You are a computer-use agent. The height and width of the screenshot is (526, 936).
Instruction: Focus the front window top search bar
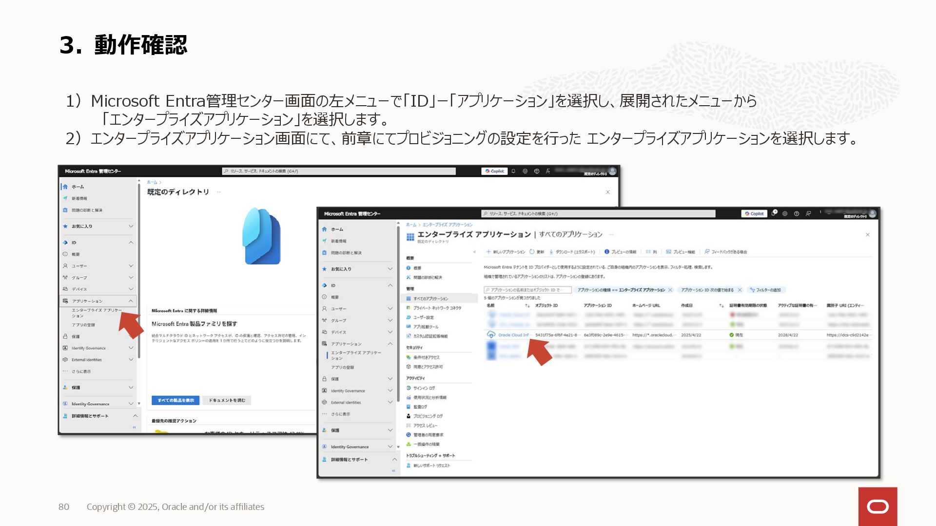pos(598,213)
